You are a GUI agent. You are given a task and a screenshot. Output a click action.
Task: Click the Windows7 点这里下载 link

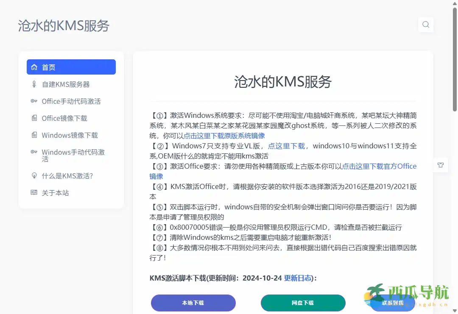coord(286,146)
